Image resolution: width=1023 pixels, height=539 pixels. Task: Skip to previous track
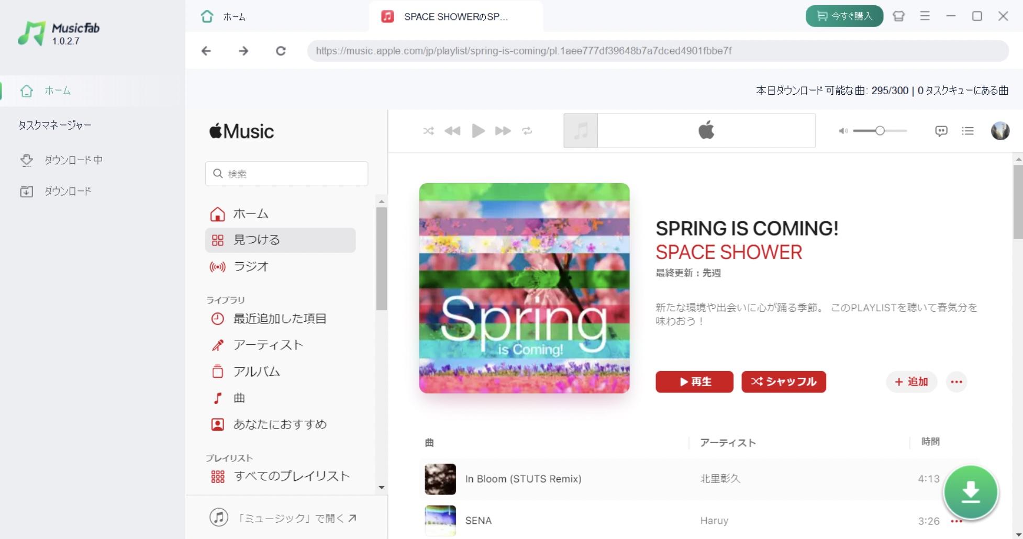[x=452, y=131]
